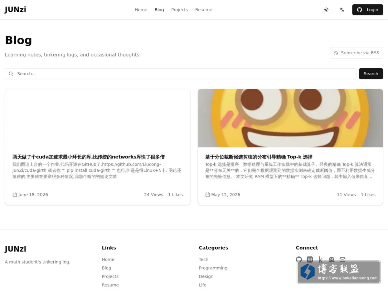The width and height of the screenshot is (388, 291).
Task: Click the footer Blog link under Links
Action: click(106, 268)
